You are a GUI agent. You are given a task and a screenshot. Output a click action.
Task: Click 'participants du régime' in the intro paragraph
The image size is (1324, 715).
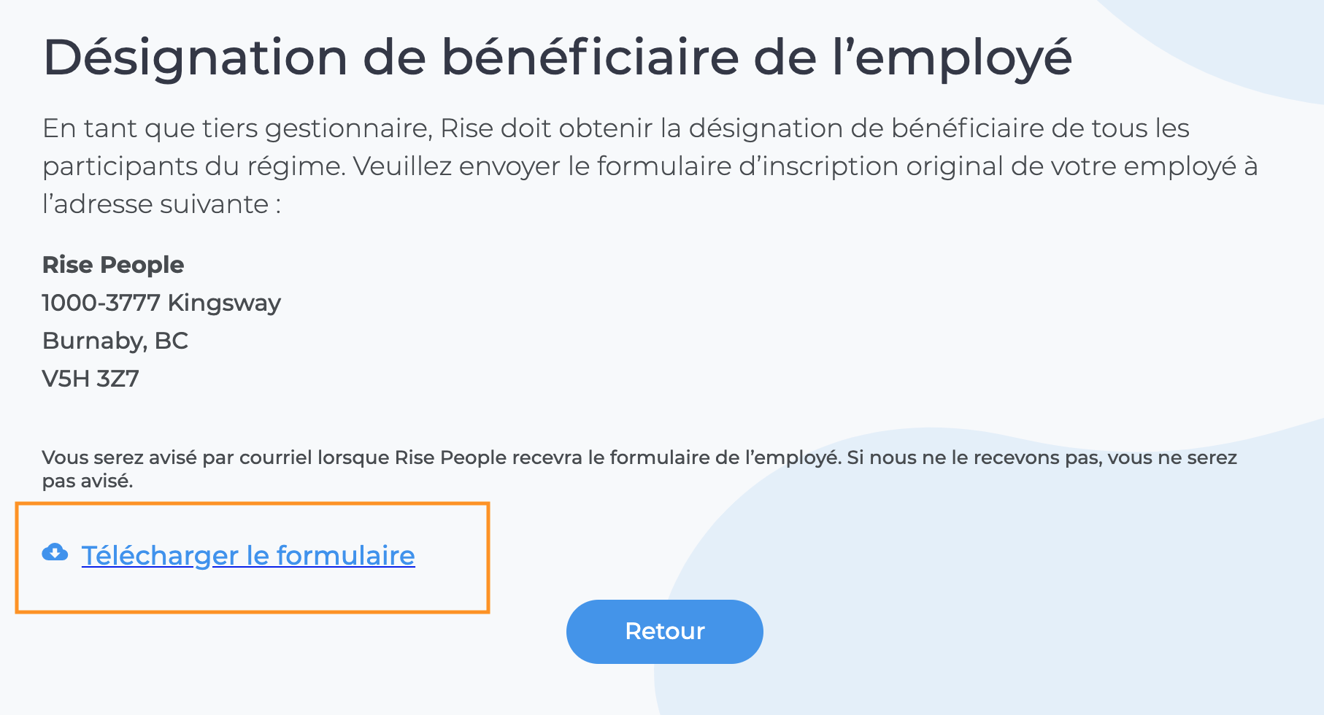(193, 166)
